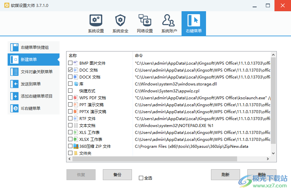Screen dimensions: 291x191
Task: Click the 文本文档 notepad file icon
Action: click(x=76, y=125)
